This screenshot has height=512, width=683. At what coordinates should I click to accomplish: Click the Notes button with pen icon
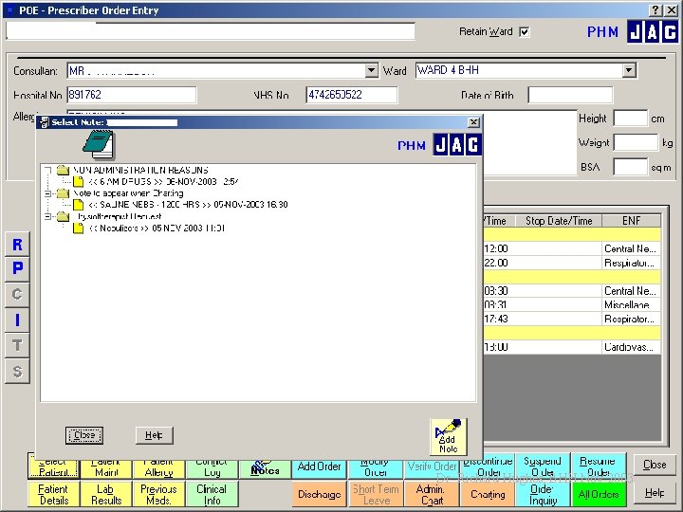(265, 469)
